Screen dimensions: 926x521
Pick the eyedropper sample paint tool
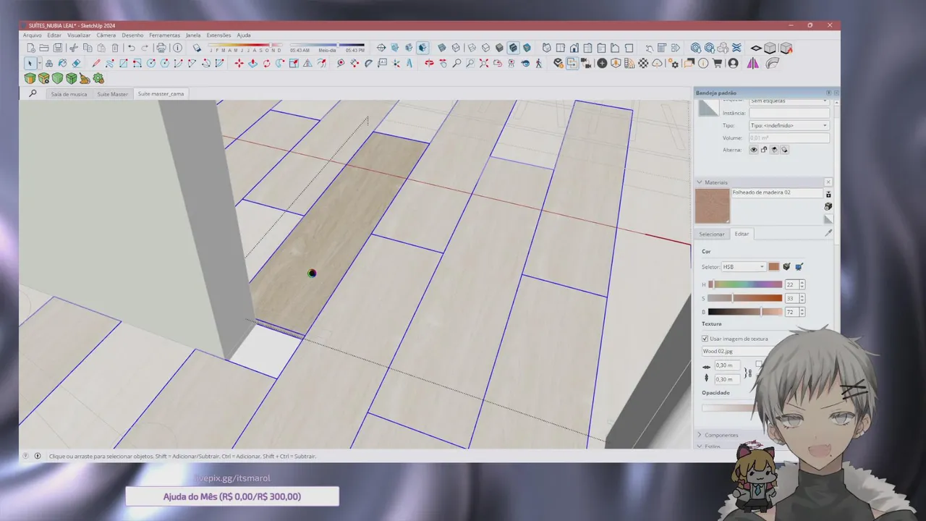click(x=828, y=233)
